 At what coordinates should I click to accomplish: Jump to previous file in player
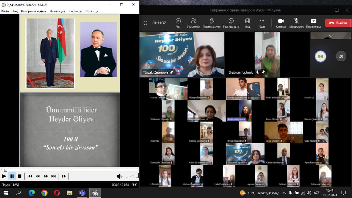[30, 176]
